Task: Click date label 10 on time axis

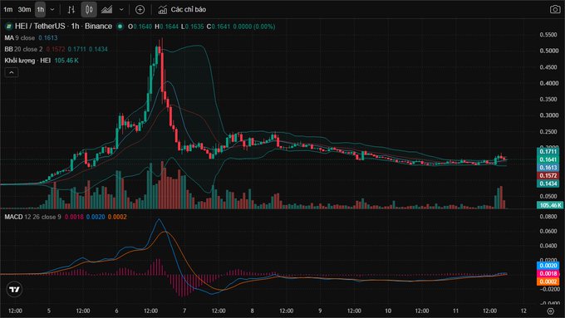Action: point(388,311)
